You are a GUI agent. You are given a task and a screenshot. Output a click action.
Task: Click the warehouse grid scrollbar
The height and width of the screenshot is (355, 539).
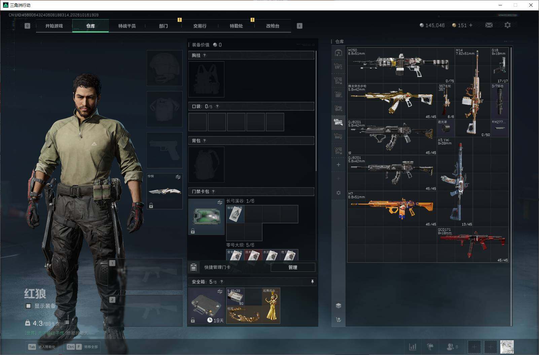pyautogui.click(x=511, y=186)
